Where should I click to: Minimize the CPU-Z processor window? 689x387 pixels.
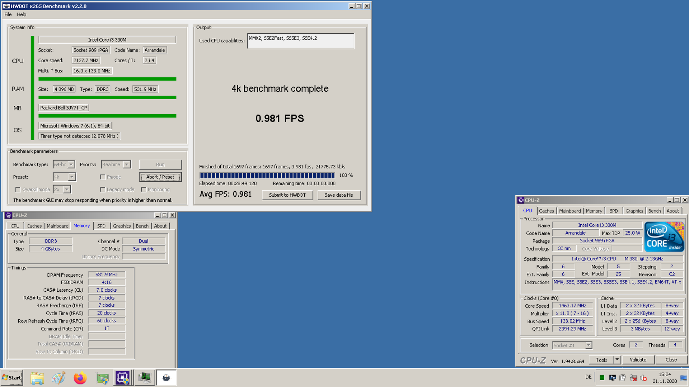point(670,200)
